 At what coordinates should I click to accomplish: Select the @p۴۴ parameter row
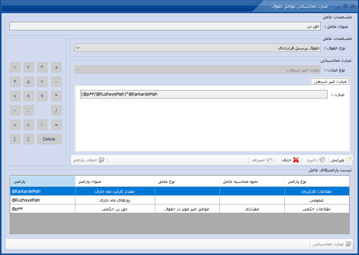tap(180, 209)
